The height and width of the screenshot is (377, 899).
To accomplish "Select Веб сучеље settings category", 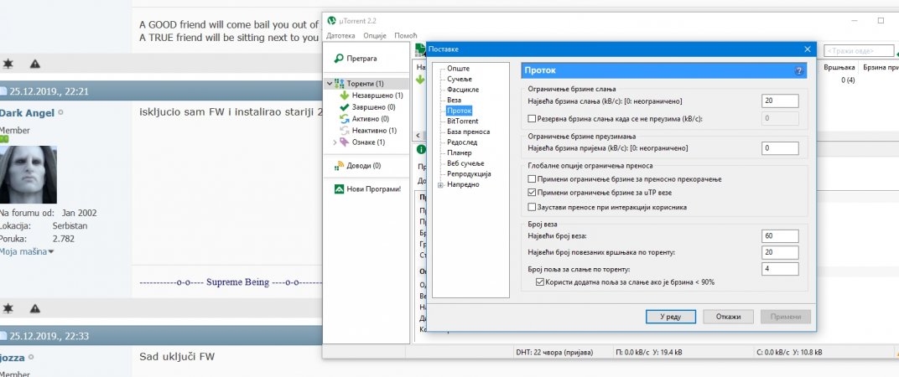I will pyautogui.click(x=465, y=163).
